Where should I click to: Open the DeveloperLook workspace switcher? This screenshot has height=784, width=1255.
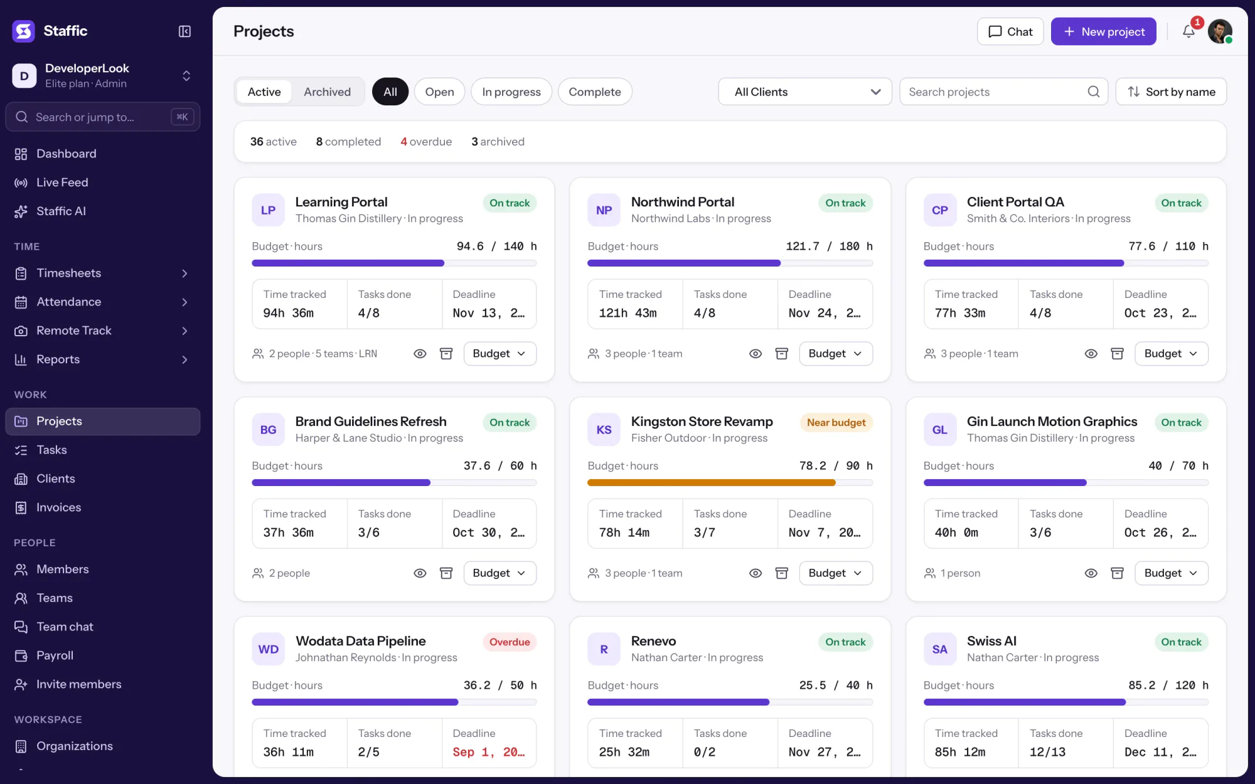coord(103,76)
